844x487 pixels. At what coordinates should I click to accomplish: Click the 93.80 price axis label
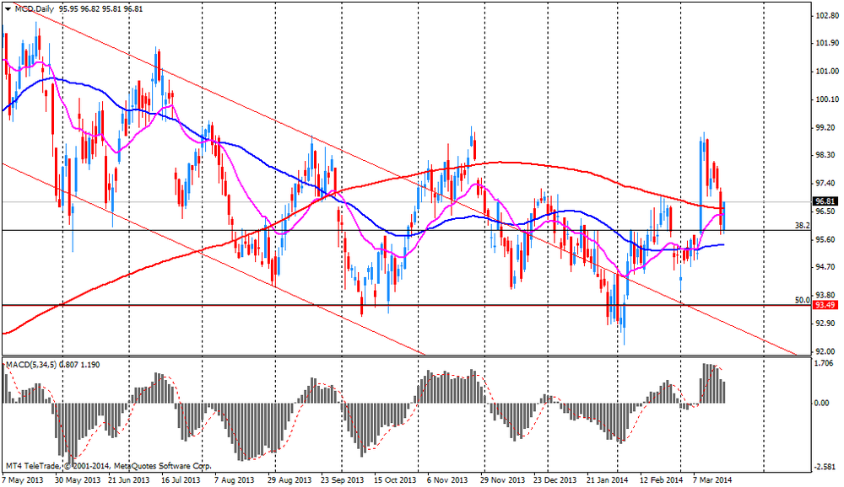click(827, 295)
